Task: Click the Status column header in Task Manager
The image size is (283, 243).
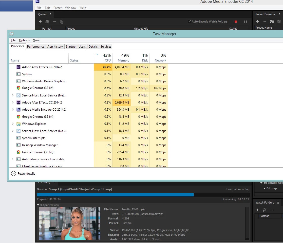Action: (81, 58)
